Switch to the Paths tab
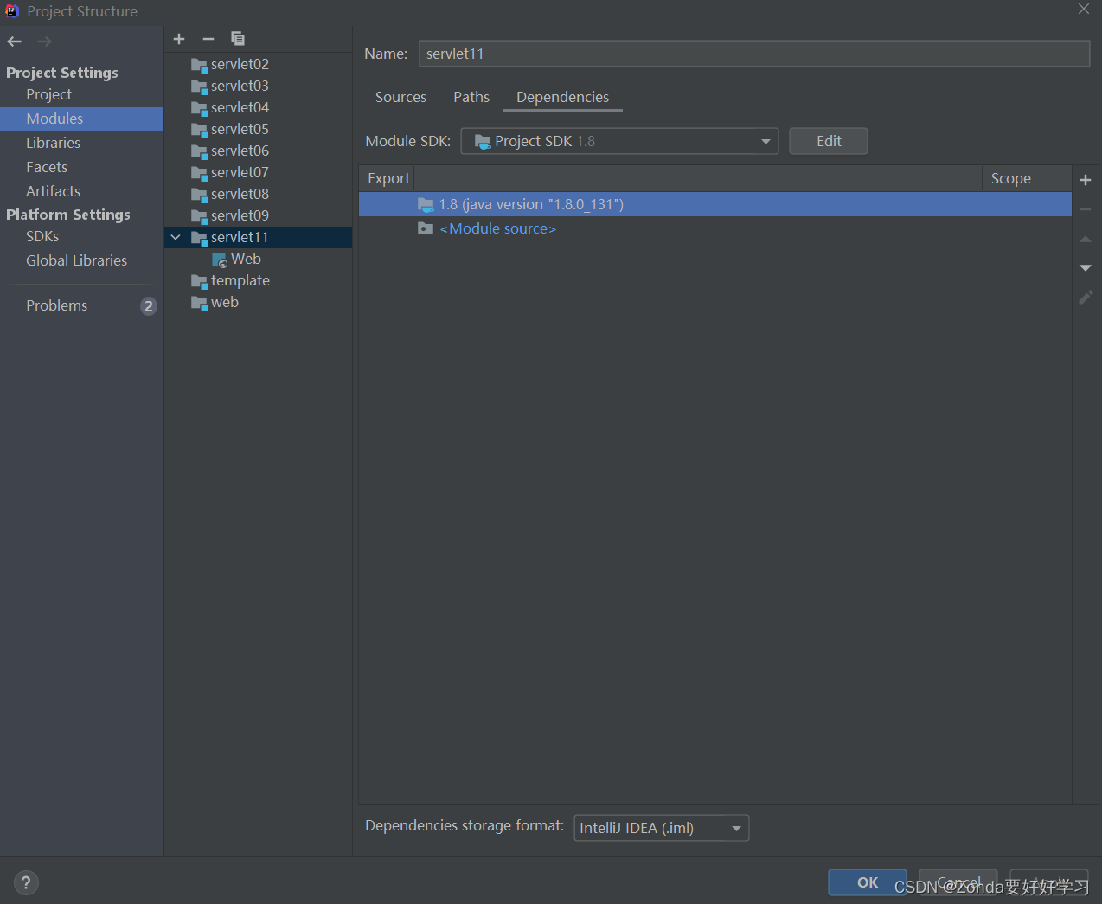 point(471,97)
